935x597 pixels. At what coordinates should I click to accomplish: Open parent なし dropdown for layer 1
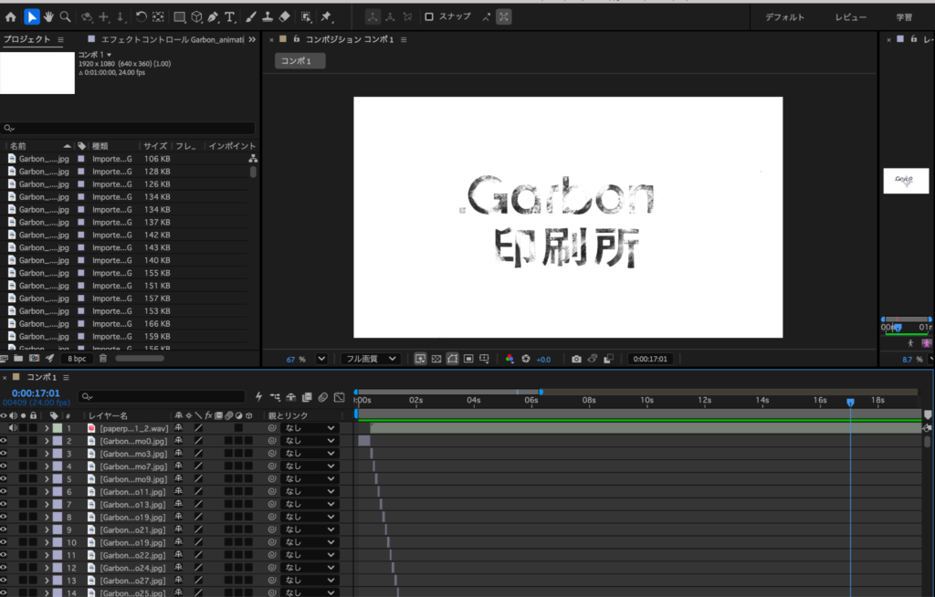310,427
